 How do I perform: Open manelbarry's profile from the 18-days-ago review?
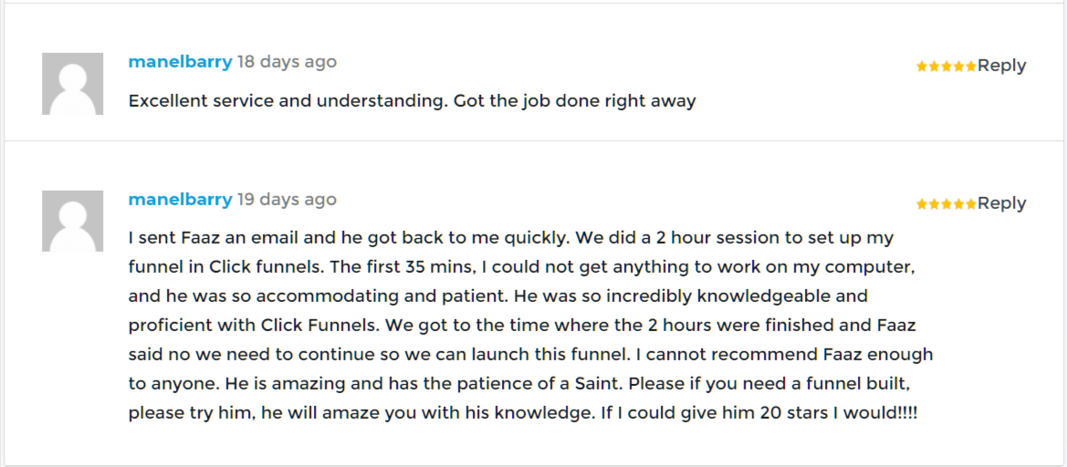[180, 62]
